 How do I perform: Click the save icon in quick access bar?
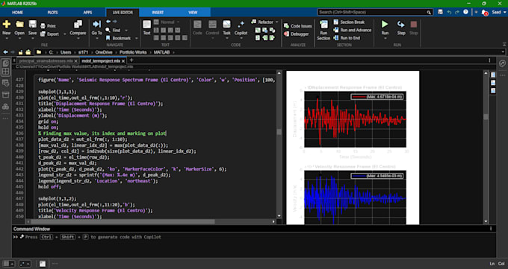point(440,12)
